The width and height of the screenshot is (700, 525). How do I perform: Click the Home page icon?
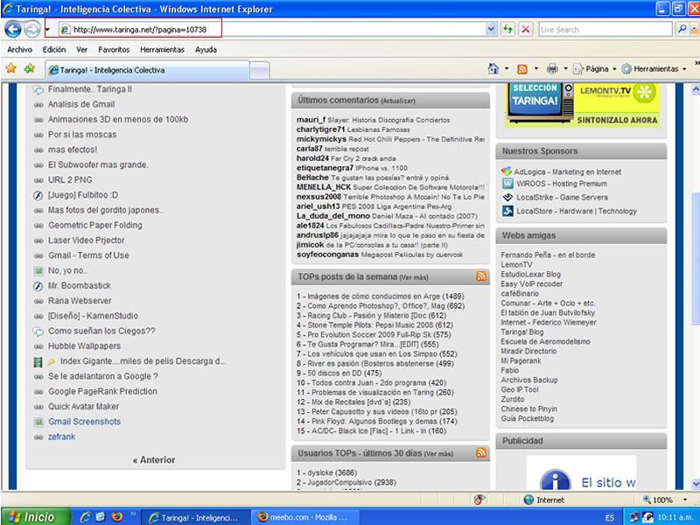[493, 69]
